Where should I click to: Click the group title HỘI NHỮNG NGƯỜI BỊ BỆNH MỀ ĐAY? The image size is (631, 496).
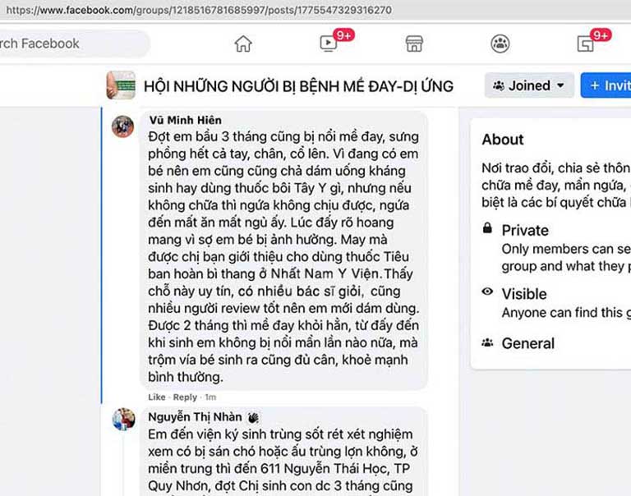coord(298,86)
